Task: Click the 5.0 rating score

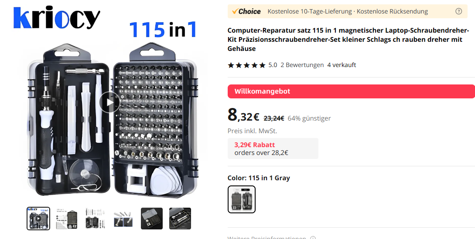Action: [273, 65]
